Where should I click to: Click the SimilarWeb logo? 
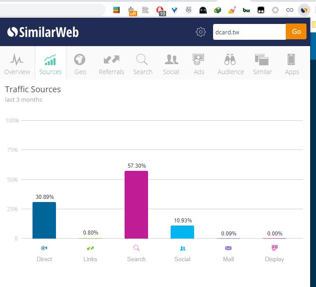coord(43,32)
